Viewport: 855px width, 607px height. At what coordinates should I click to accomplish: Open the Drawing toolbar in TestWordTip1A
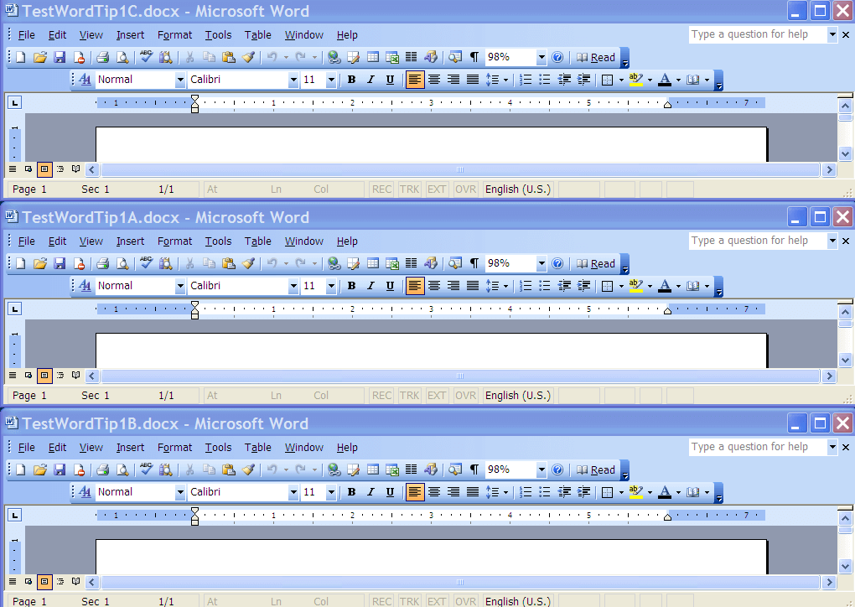pyautogui.click(x=431, y=263)
